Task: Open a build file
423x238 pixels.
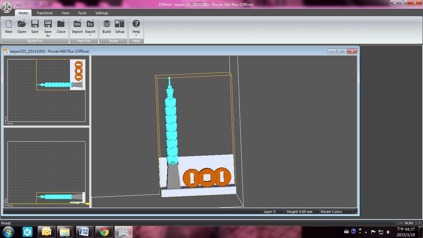Action: (22, 27)
